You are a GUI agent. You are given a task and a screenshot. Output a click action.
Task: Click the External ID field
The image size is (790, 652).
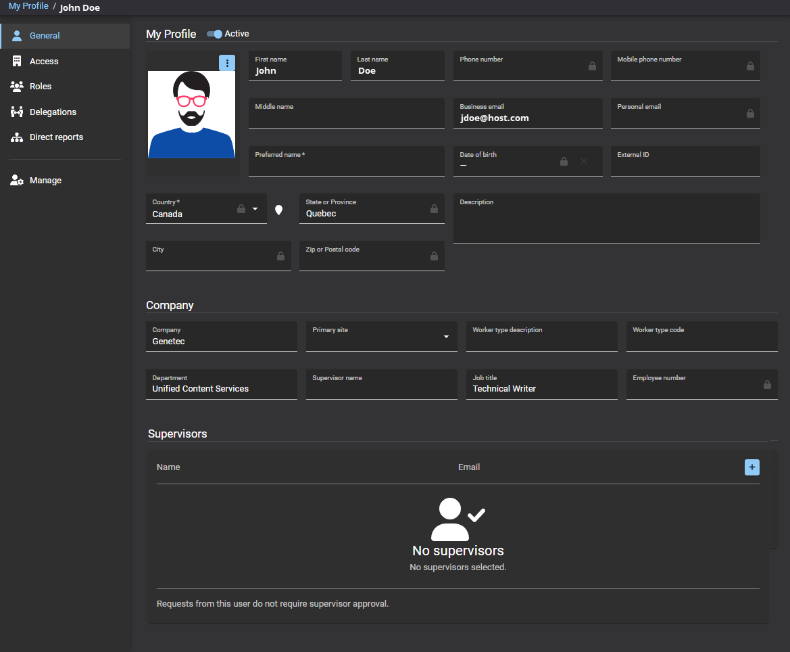tap(685, 161)
